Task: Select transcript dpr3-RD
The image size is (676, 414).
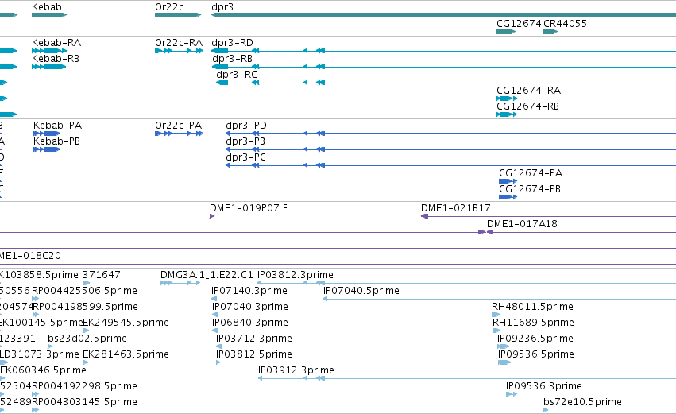Action: pyautogui.click(x=443, y=51)
